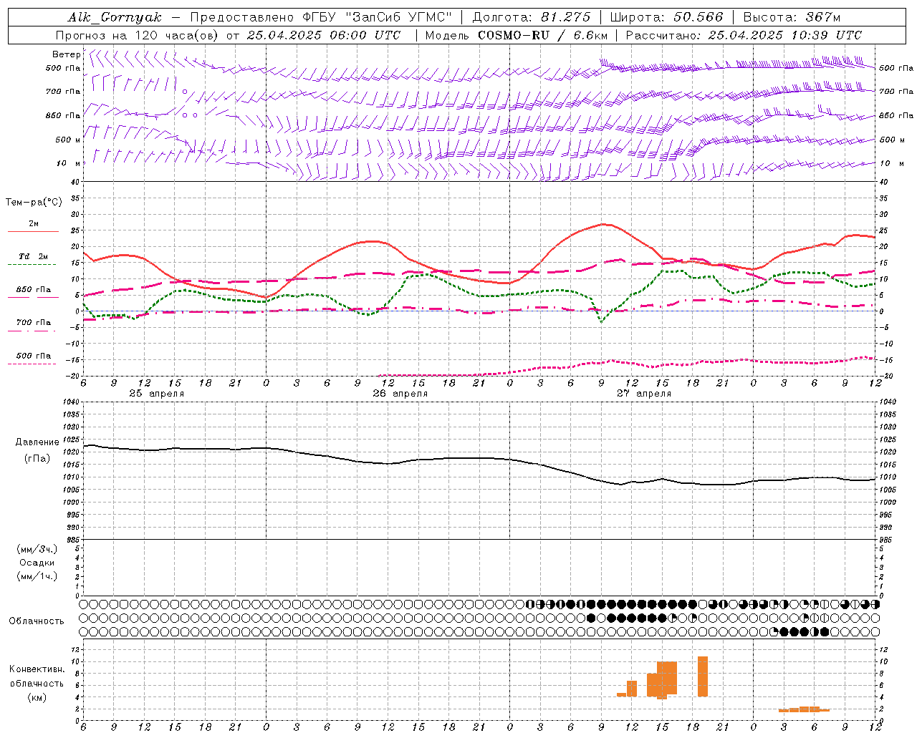Image resolution: width=917 pixels, height=733 pixels.
Task: Click the longitude value 81.275
Action: pyautogui.click(x=566, y=17)
